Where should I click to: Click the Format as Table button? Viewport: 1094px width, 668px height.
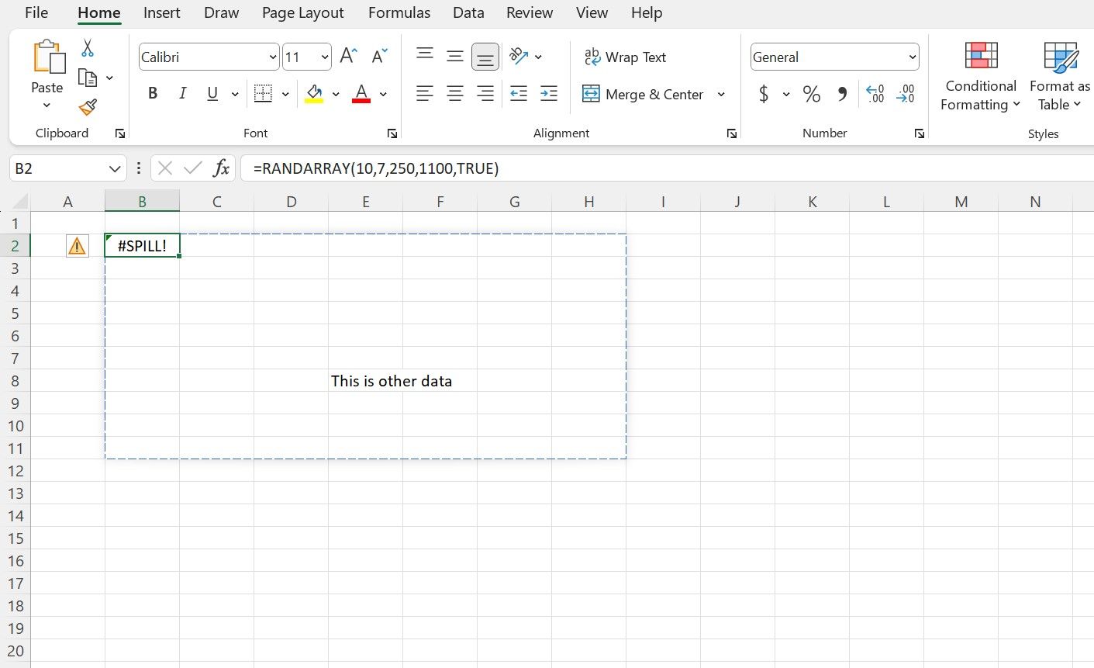pos(1058,75)
